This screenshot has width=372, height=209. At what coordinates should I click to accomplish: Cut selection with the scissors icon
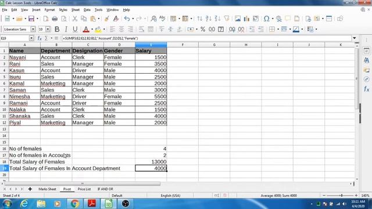pyautogui.click(x=74, y=19)
